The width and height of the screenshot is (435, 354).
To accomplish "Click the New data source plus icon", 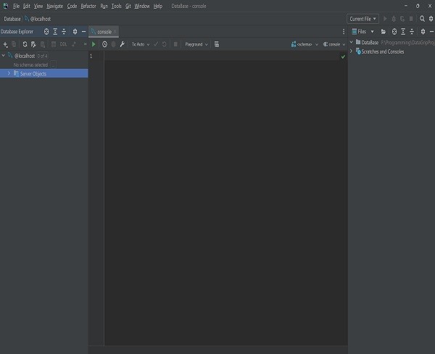I will [5, 44].
